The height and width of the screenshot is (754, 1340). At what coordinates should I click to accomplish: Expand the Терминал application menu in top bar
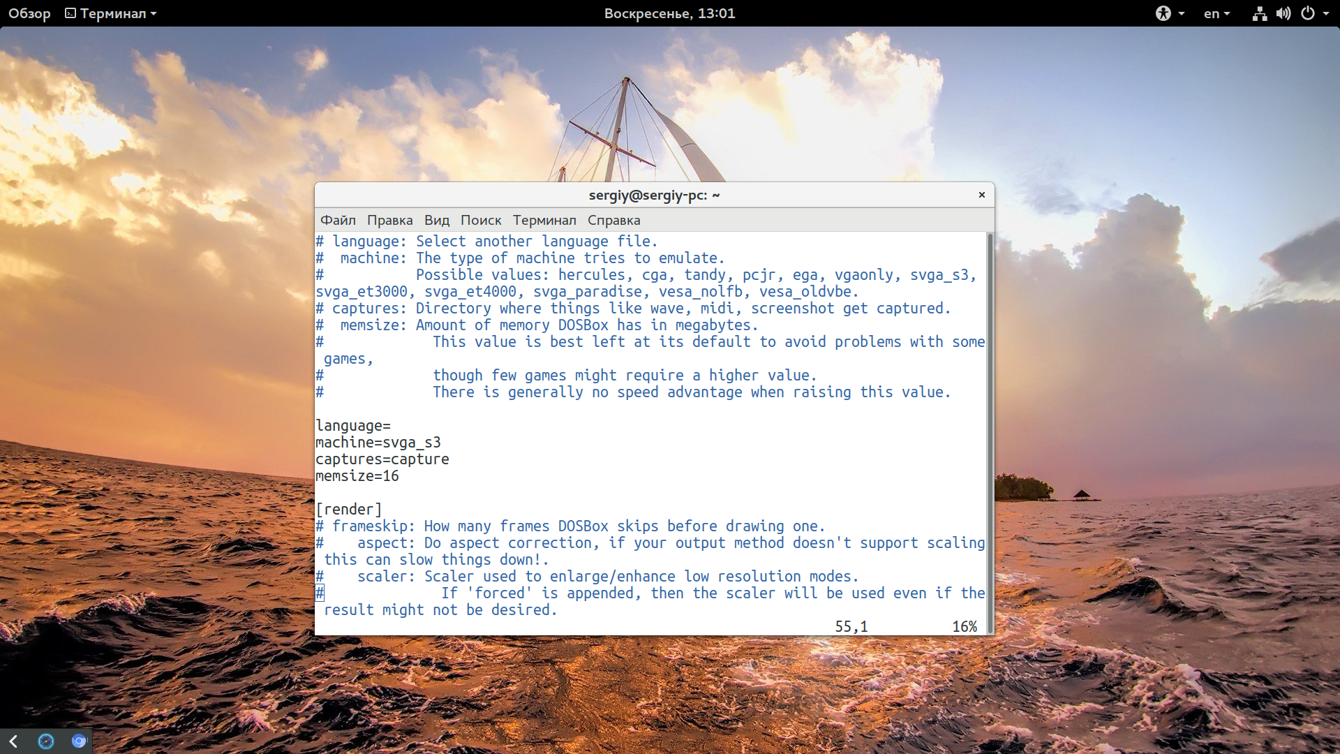tap(111, 13)
